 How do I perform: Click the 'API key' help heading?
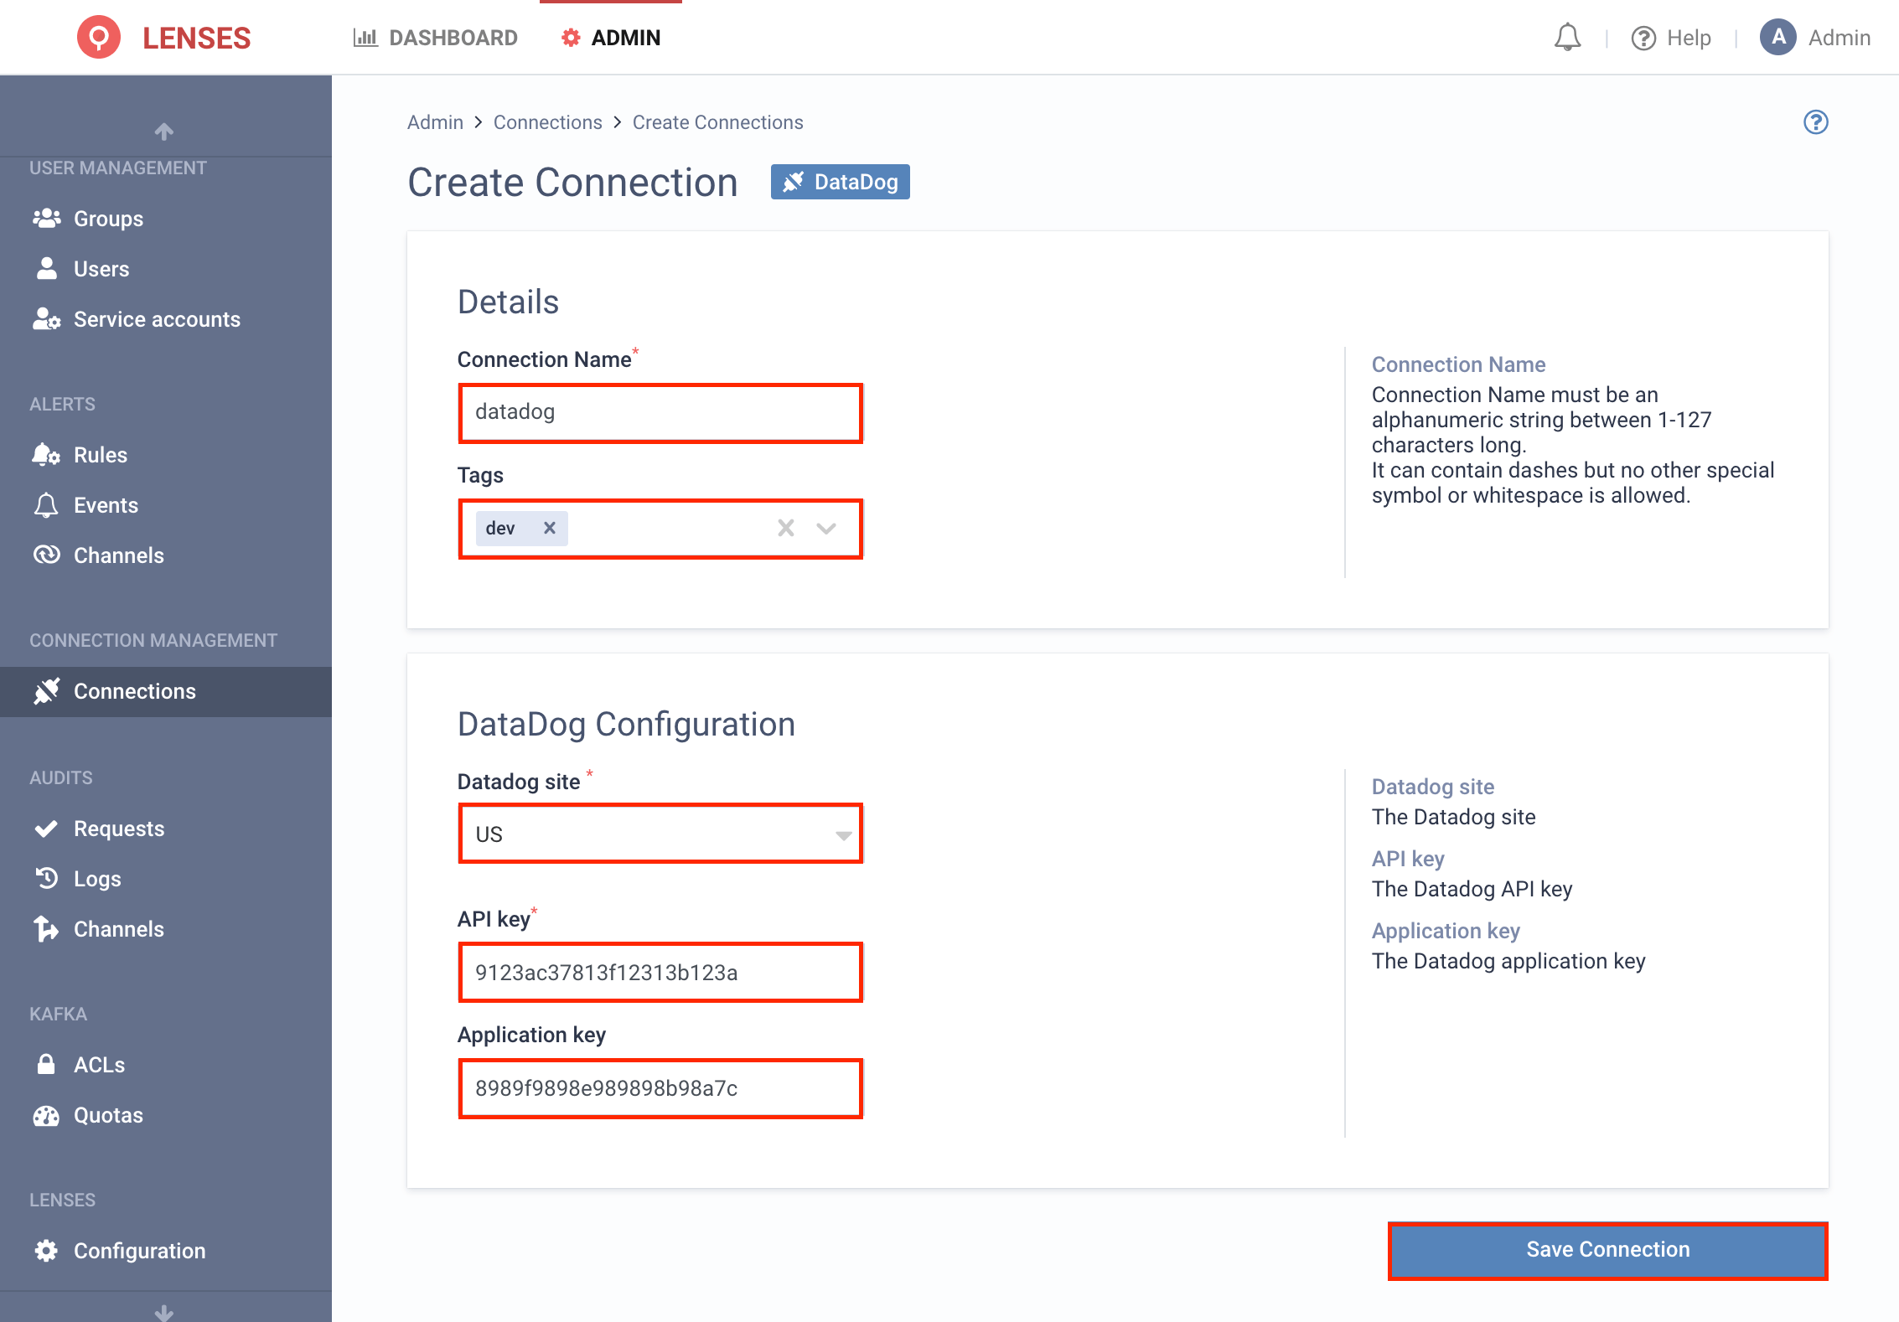(1408, 859)
